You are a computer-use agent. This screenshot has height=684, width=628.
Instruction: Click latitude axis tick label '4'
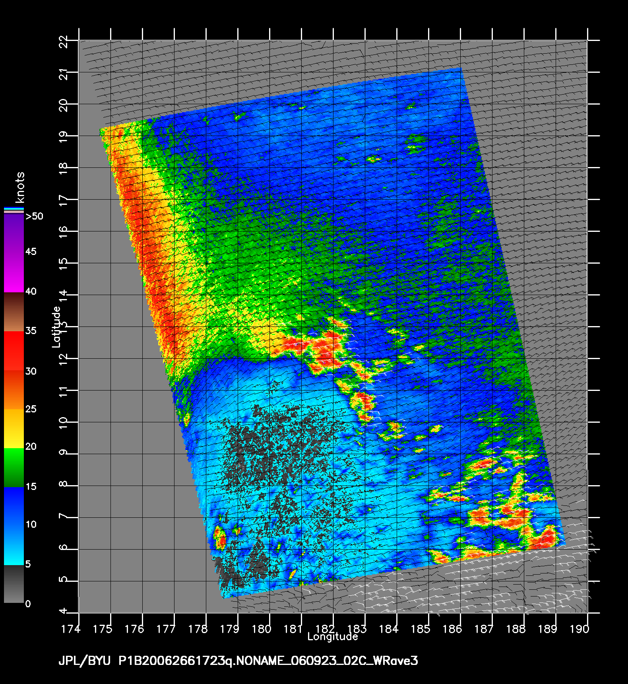click(63, 612)
